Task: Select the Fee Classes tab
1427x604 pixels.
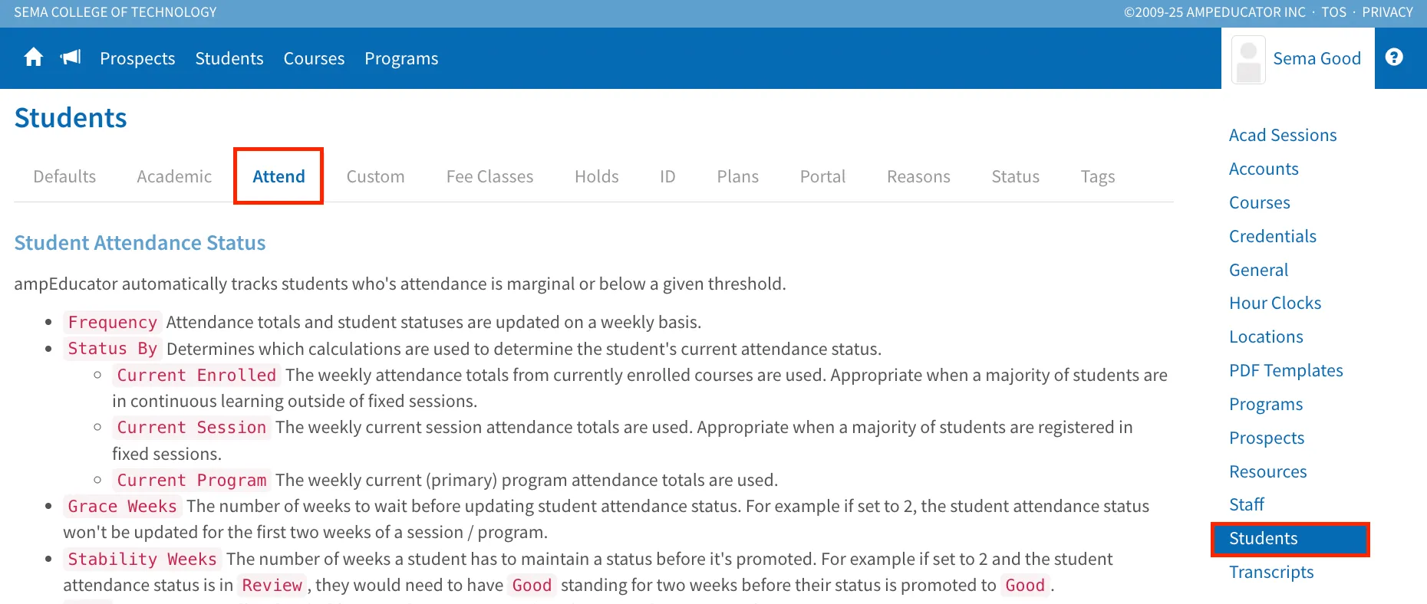Action: pos(489,176)
